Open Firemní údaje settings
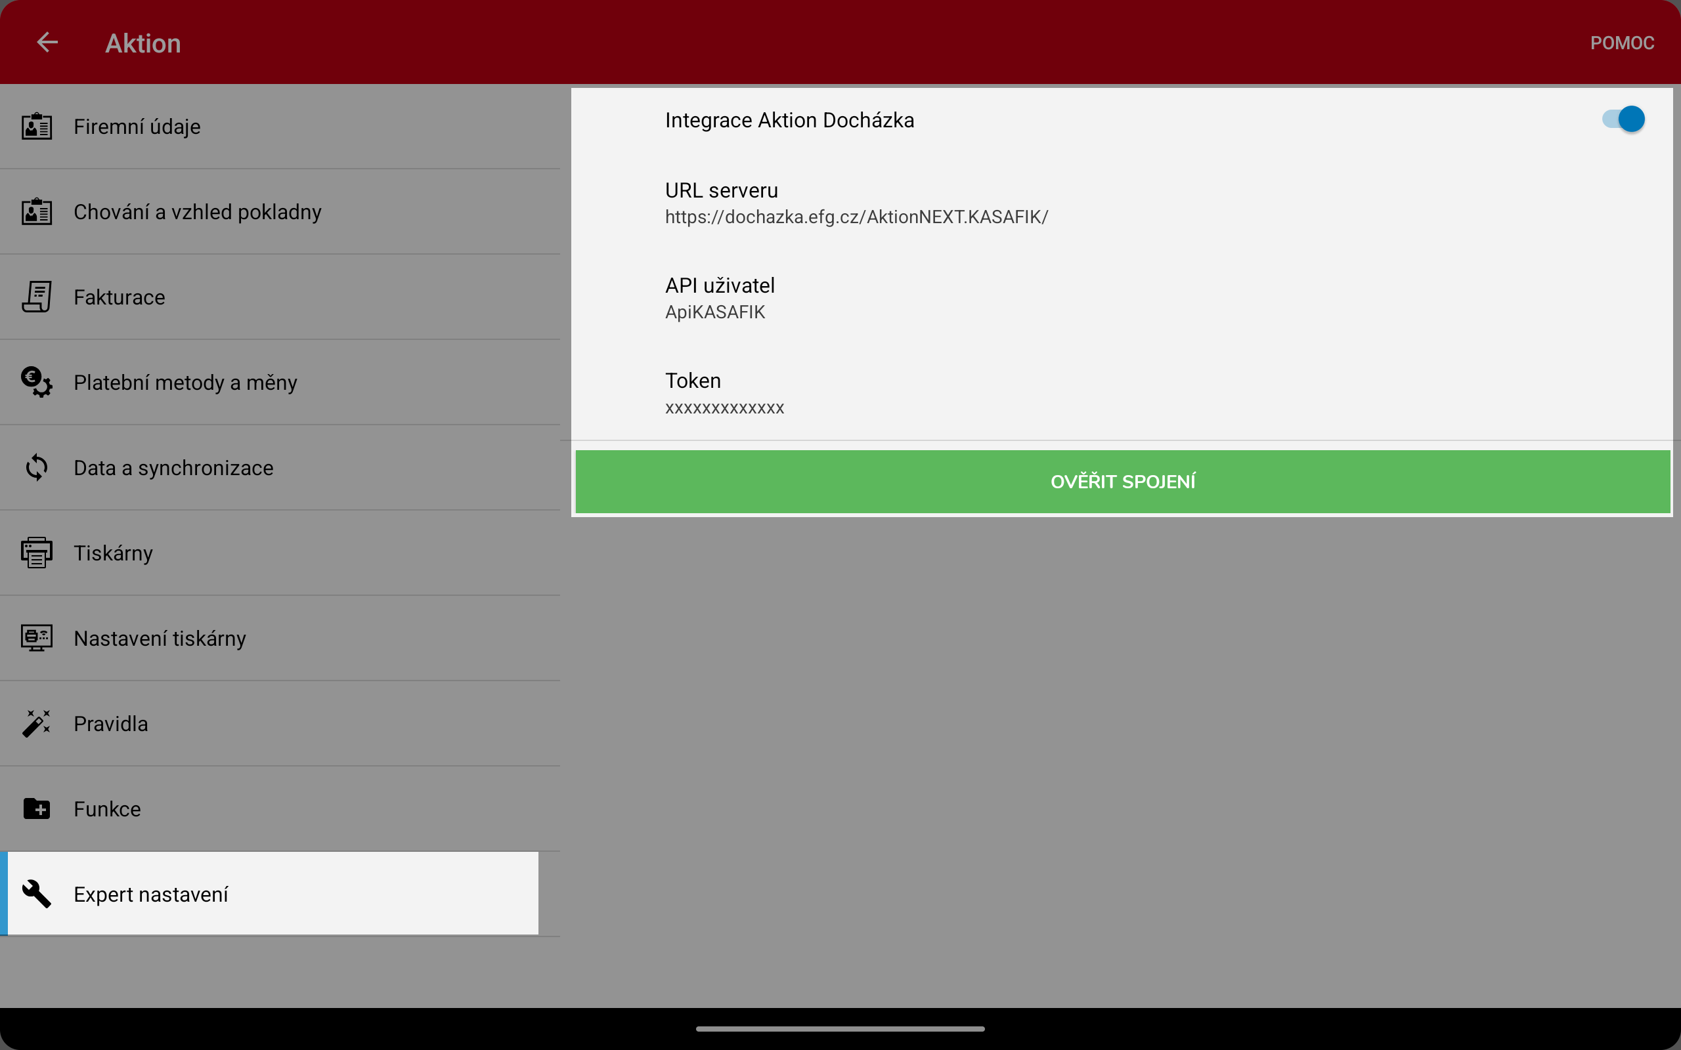The width and height of the screenshot is (1681, 1050). coord(280,127)
